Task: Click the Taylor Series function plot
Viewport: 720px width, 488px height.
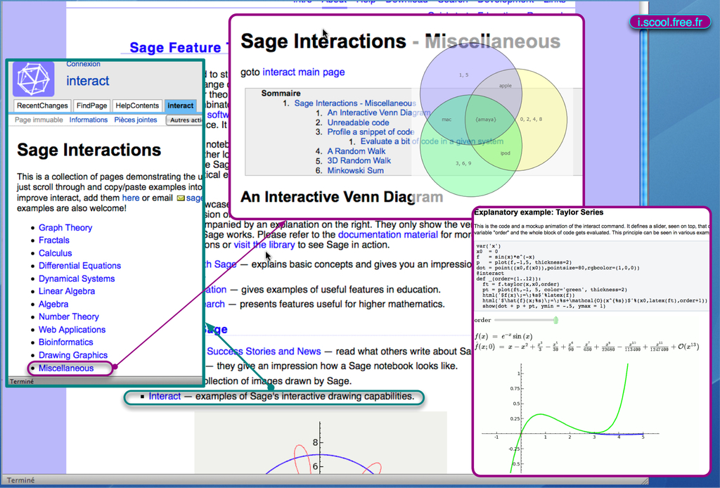Action: pos(570,418)
